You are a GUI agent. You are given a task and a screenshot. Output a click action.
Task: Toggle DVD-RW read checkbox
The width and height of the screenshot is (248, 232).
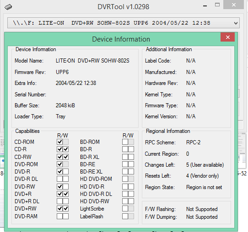(60, 186)
